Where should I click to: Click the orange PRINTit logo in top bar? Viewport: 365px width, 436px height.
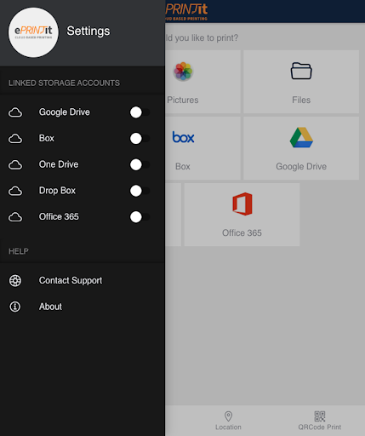point(186,11)
